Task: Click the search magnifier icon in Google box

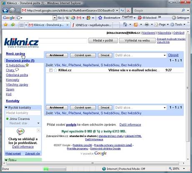Action: tap(183, 10)
